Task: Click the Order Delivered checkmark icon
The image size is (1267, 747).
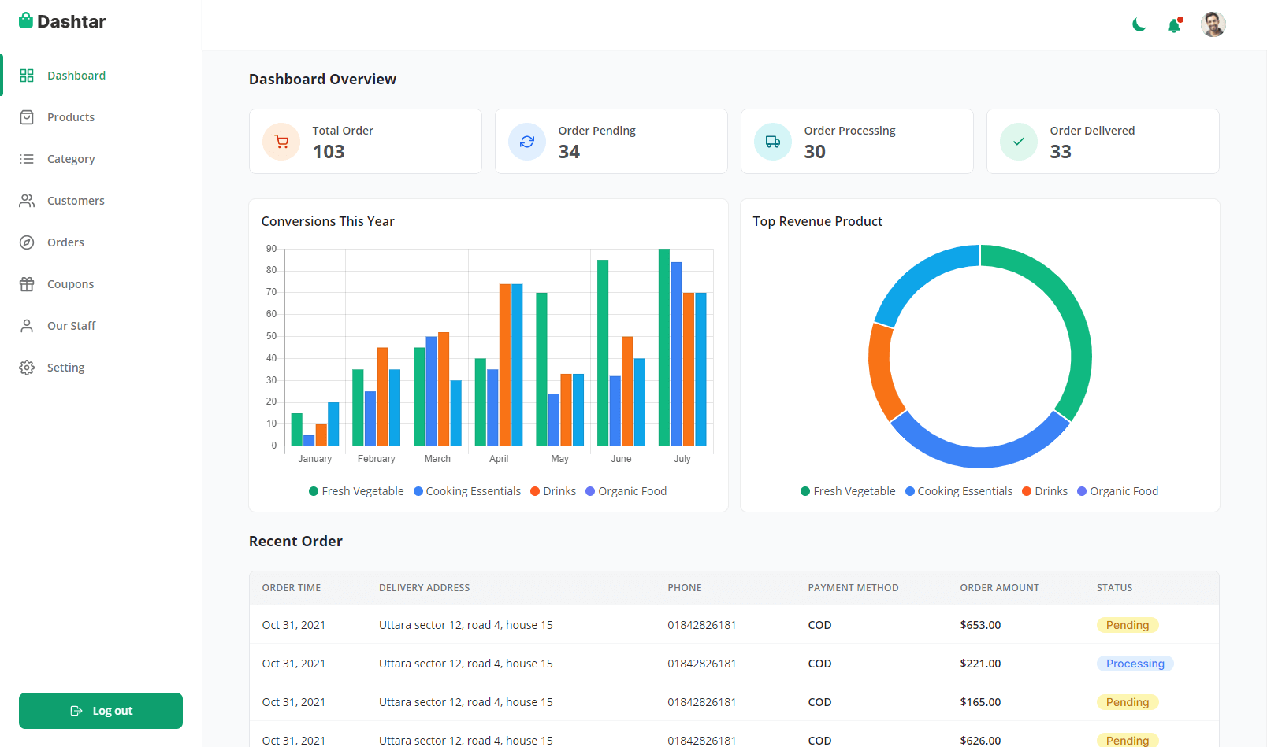Action: [x=1019, y=142]
